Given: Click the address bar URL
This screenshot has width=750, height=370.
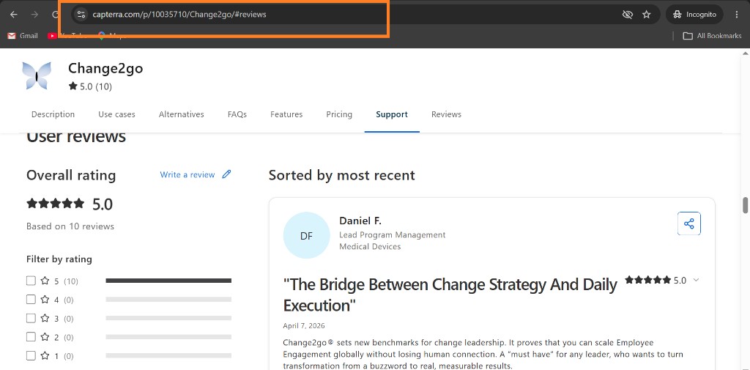Looking at the screenshot, I should point(179,15).
